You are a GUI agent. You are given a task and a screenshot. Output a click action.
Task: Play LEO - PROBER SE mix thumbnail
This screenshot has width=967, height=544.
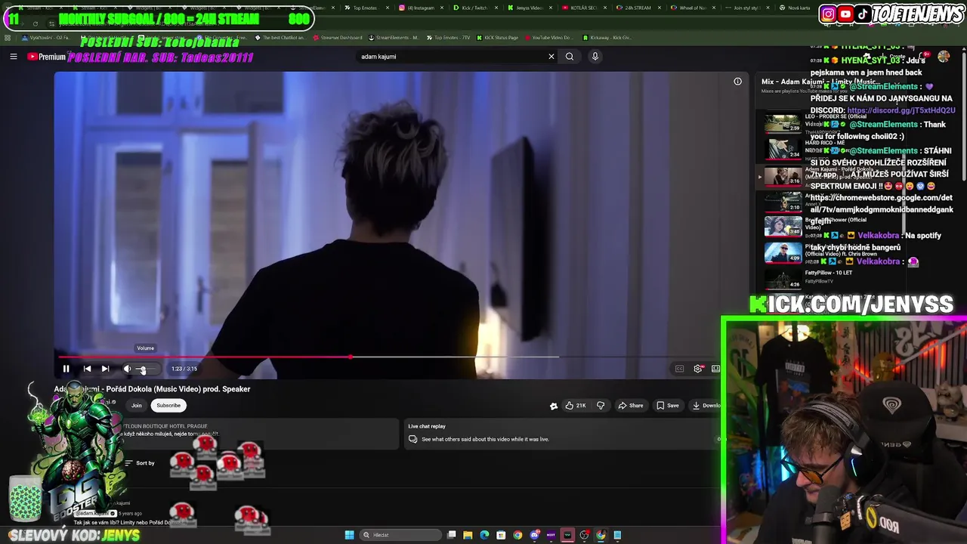[783, 124]
